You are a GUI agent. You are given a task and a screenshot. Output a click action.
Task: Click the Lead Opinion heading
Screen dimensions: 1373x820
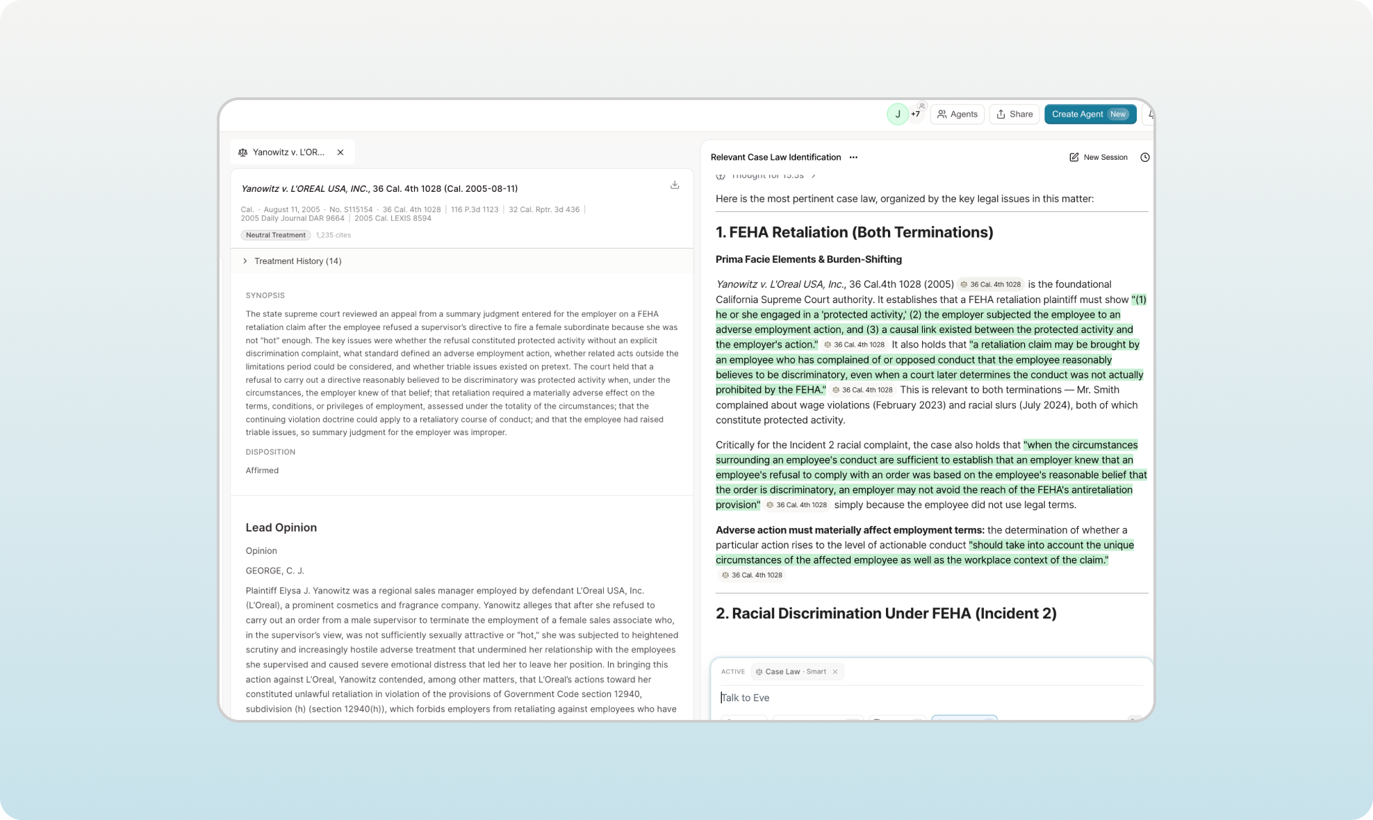pos(281,527)
